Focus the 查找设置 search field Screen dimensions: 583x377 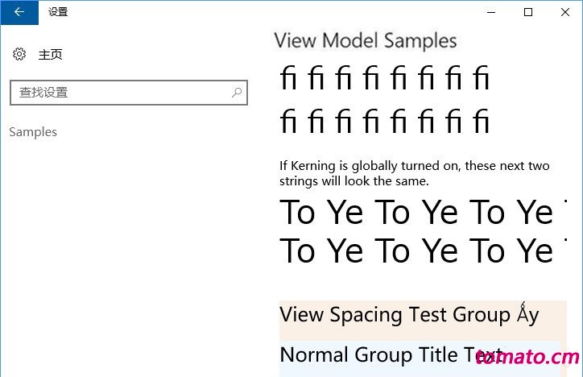(129, 93)
